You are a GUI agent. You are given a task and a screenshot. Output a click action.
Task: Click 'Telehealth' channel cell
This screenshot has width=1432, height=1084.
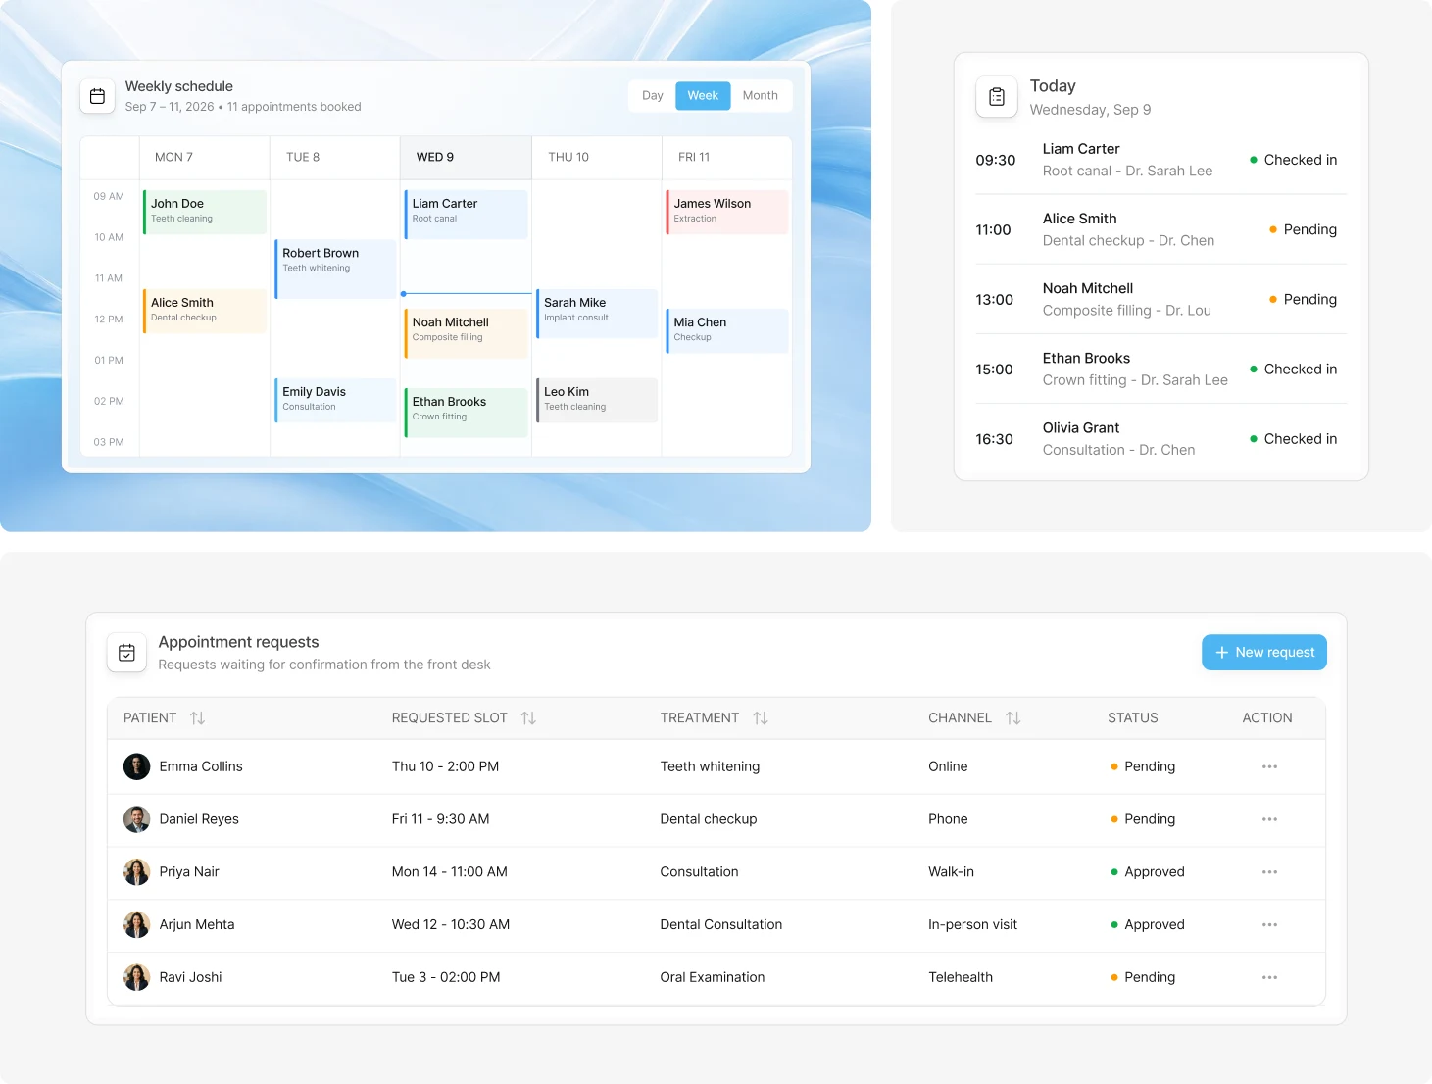(x=961, y=977)
